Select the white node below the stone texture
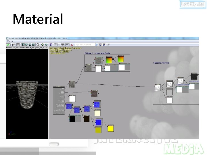The width and height of the screenshot is (207, 155). tap(72, 98)
